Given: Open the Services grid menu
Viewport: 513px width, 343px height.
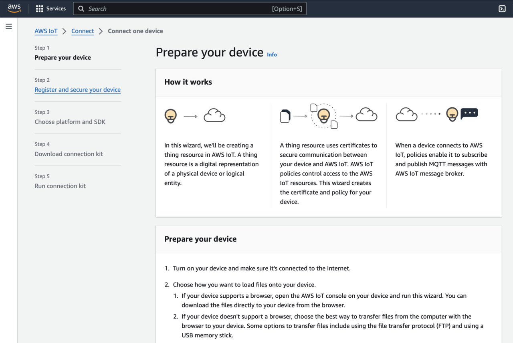Looking at the screenshot, I should point(39,8).
